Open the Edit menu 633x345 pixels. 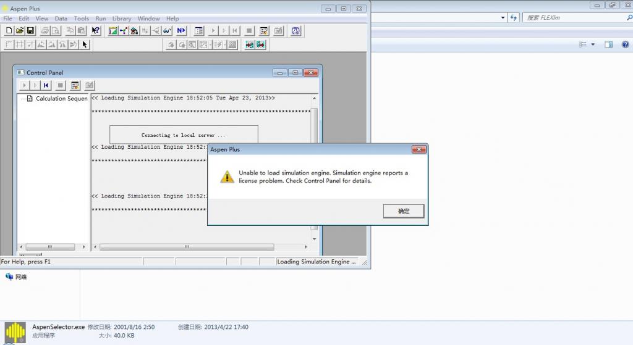tap(24, 19)
